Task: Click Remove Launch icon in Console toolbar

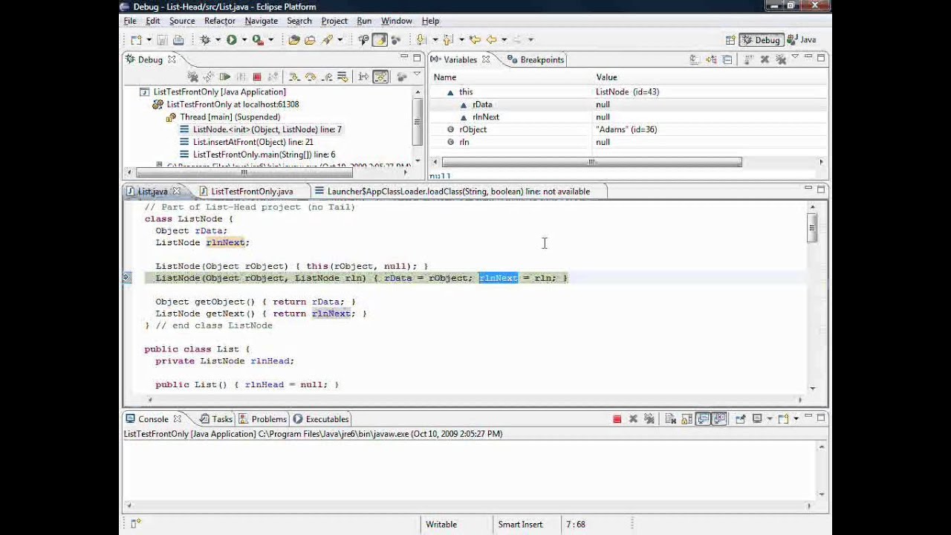Action: 633,419
